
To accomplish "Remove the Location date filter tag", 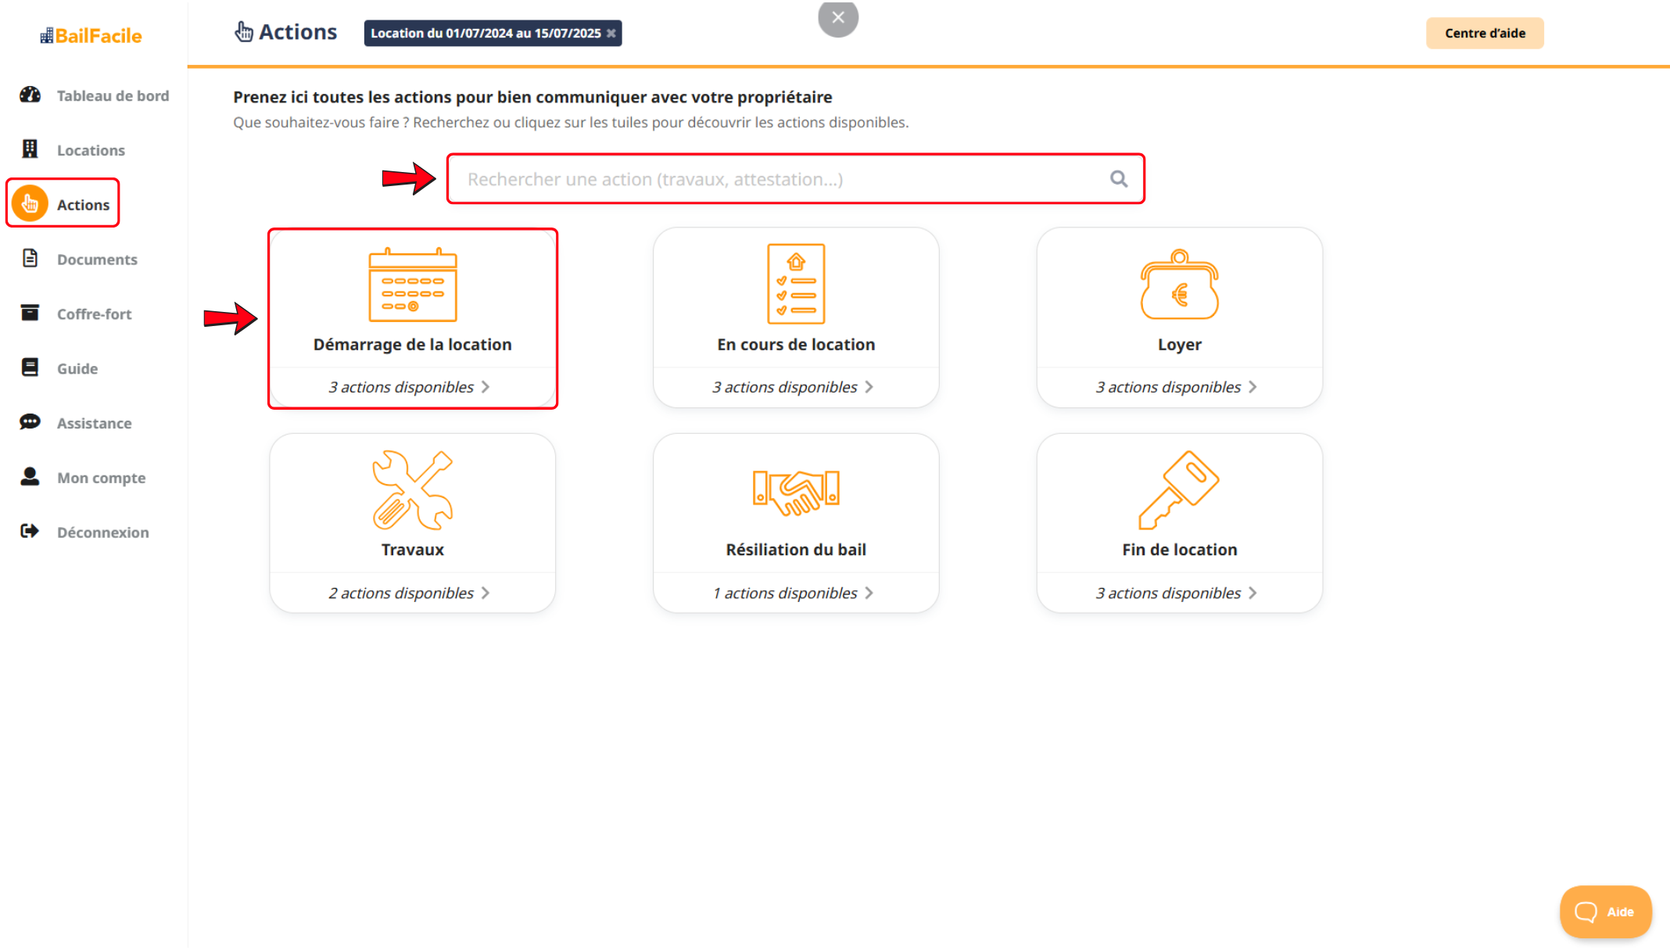I will [611, 34].
